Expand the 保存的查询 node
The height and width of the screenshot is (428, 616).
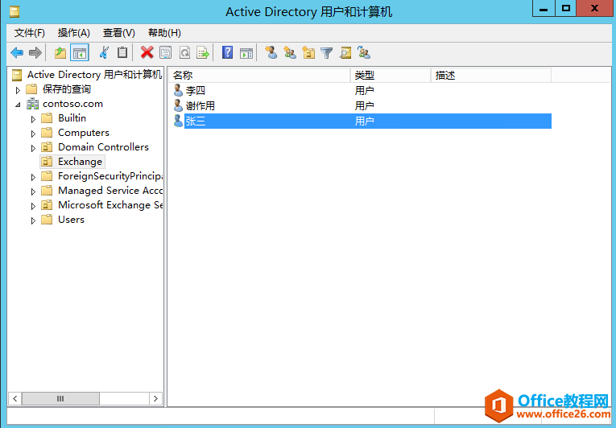18,90
